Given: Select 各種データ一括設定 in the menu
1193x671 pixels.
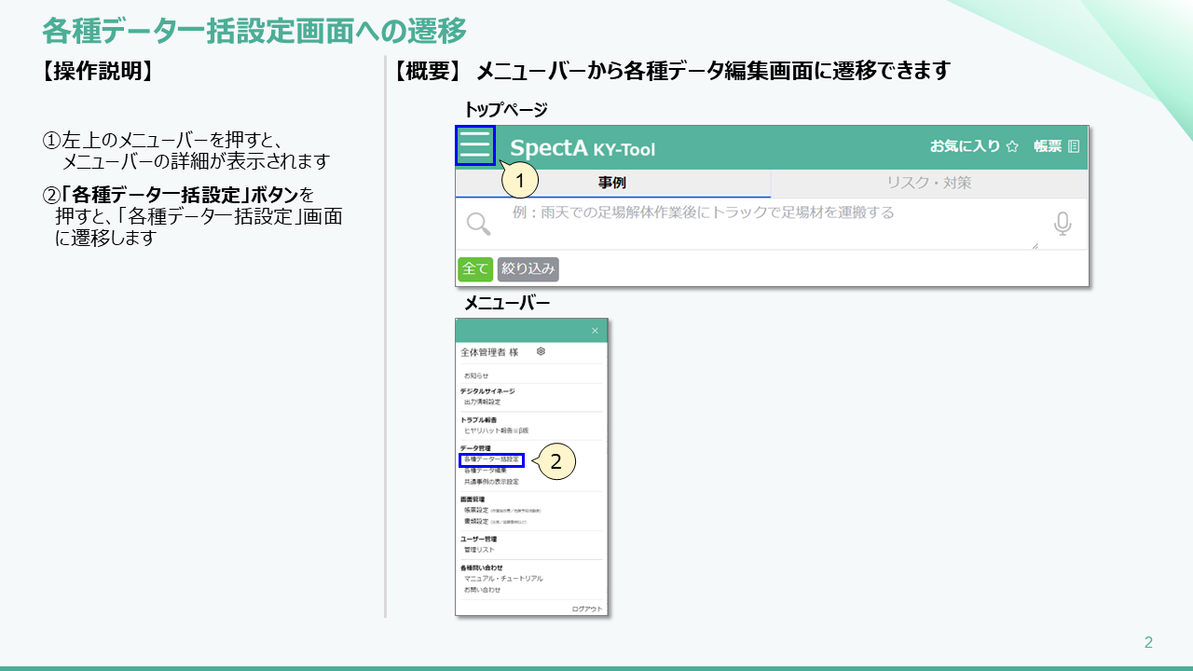Looking at the screenshot, I should [491, 459].
